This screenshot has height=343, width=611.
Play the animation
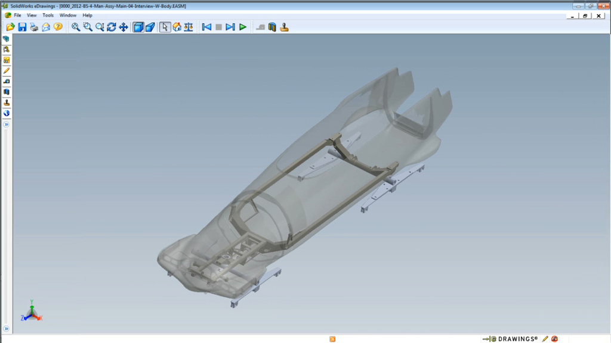[x=243, y=27]
